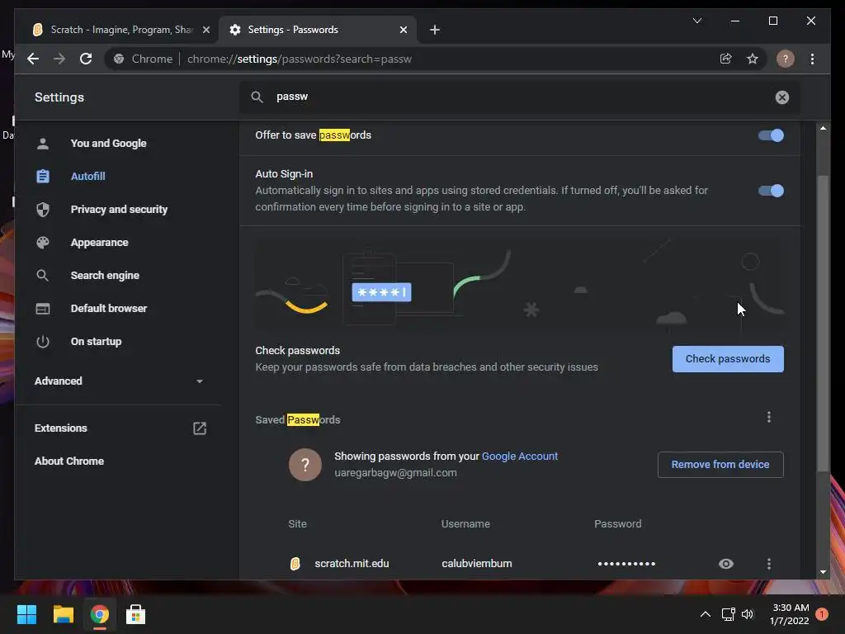Click the scroll up arrow of settings page
The height and width of the screenshot is (634, 845).
pyautogui.click(x=823, y=128)
